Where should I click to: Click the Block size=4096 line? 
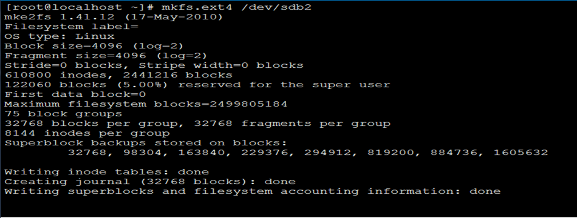[94, 46]
